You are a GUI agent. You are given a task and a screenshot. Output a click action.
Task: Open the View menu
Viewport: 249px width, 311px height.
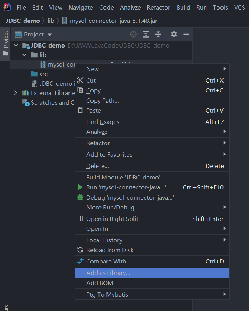point(56,8)
